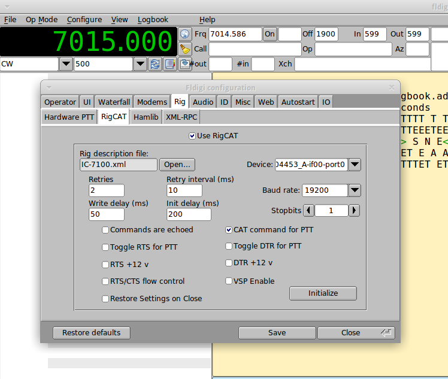The height and width of the screenshot is (379, 448).
Task: Switch to the Operator tab
Action: pos(60,102)
